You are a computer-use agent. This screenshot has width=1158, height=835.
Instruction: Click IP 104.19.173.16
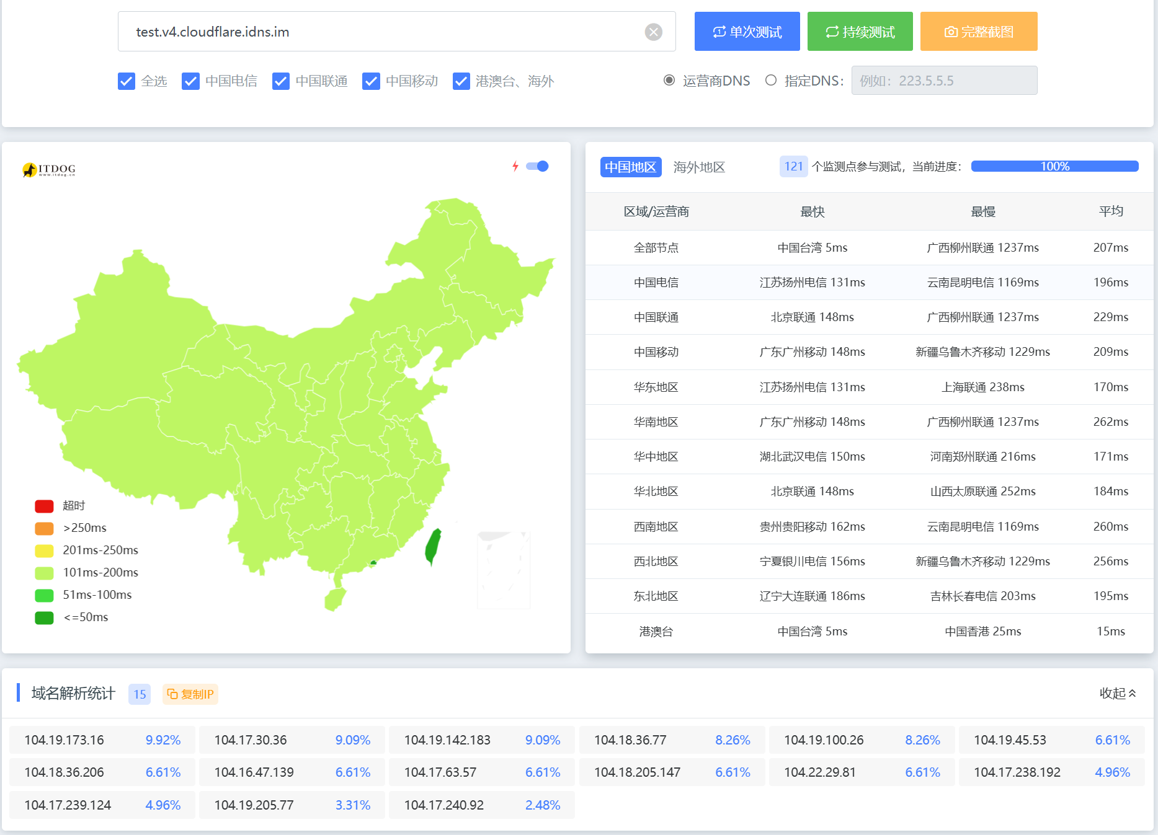point(64,740)
